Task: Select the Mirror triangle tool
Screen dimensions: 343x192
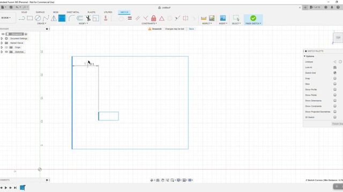Action: [x=54, y=18]
